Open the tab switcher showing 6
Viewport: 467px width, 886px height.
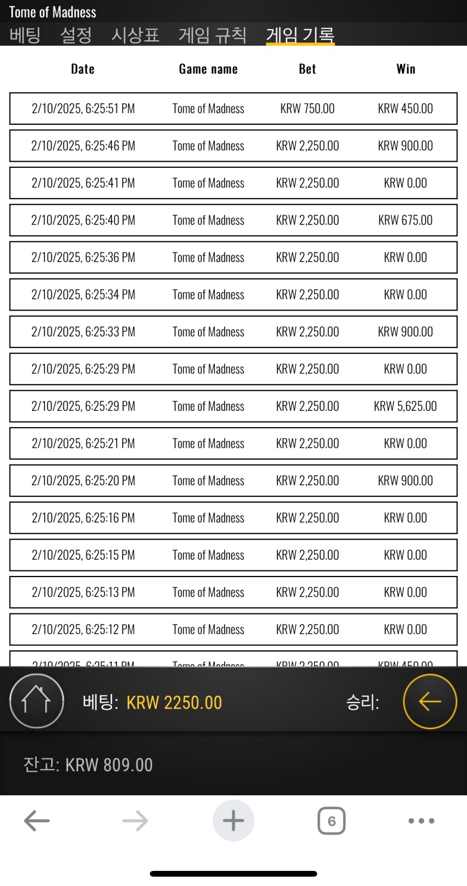[331, 821]
